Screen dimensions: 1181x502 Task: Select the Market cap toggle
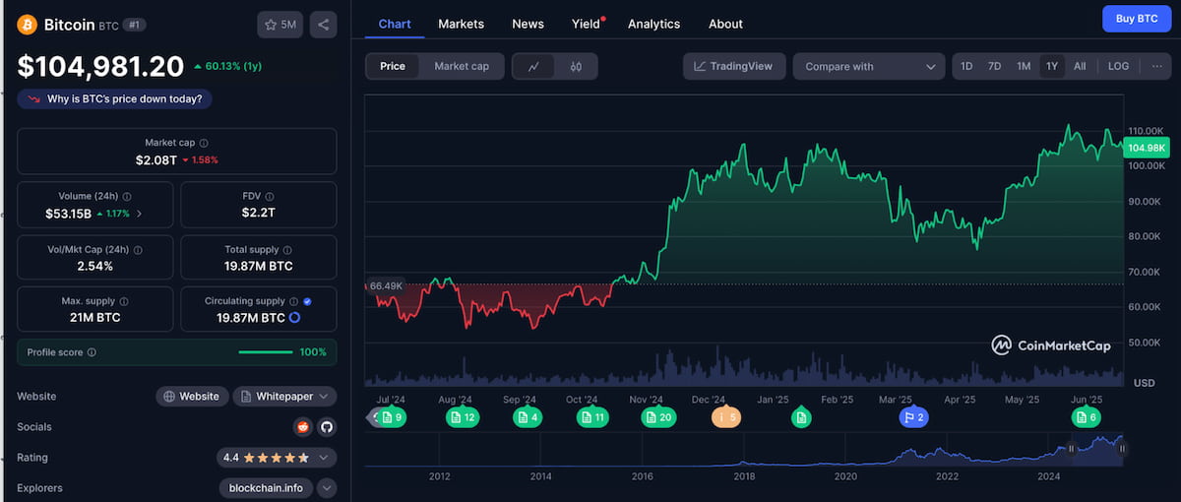(462, 66)
